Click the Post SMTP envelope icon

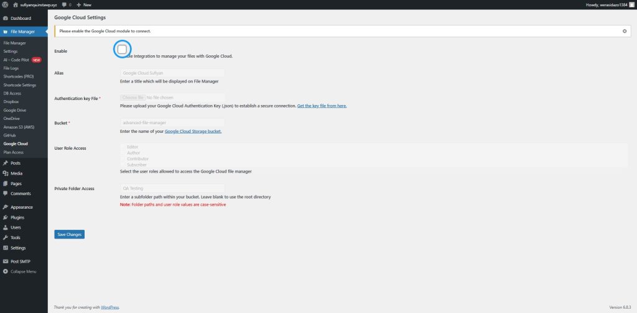coord(6,261)
